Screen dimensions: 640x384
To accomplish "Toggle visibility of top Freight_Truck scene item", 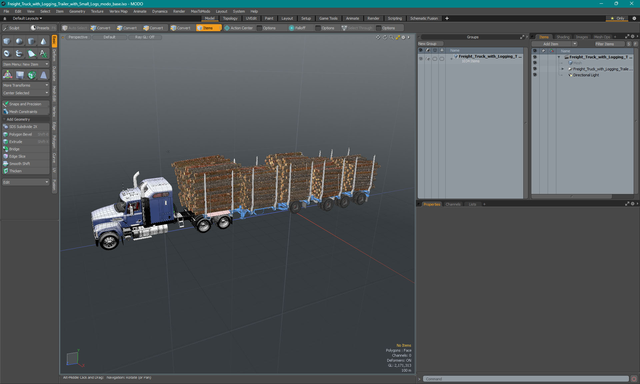I will tap(535, 57).
